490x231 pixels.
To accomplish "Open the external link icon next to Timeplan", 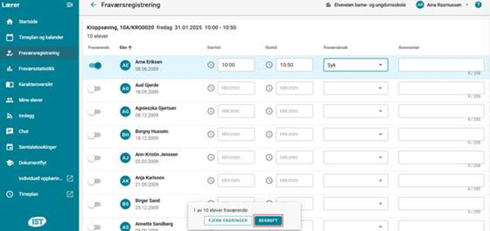I will point(69,194).
